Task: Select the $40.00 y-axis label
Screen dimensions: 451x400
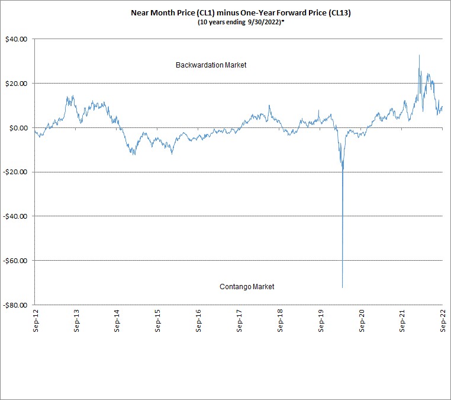Action: 17,39
